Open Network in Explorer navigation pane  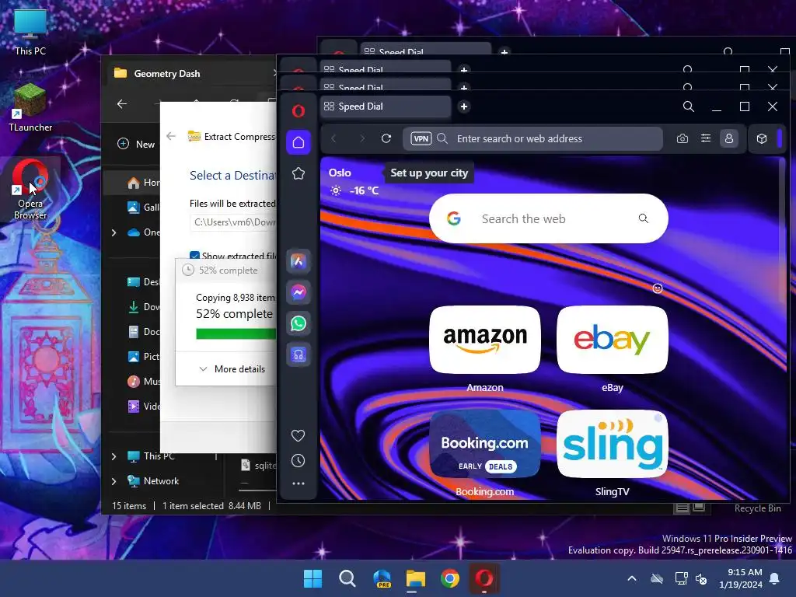(153, 480)
